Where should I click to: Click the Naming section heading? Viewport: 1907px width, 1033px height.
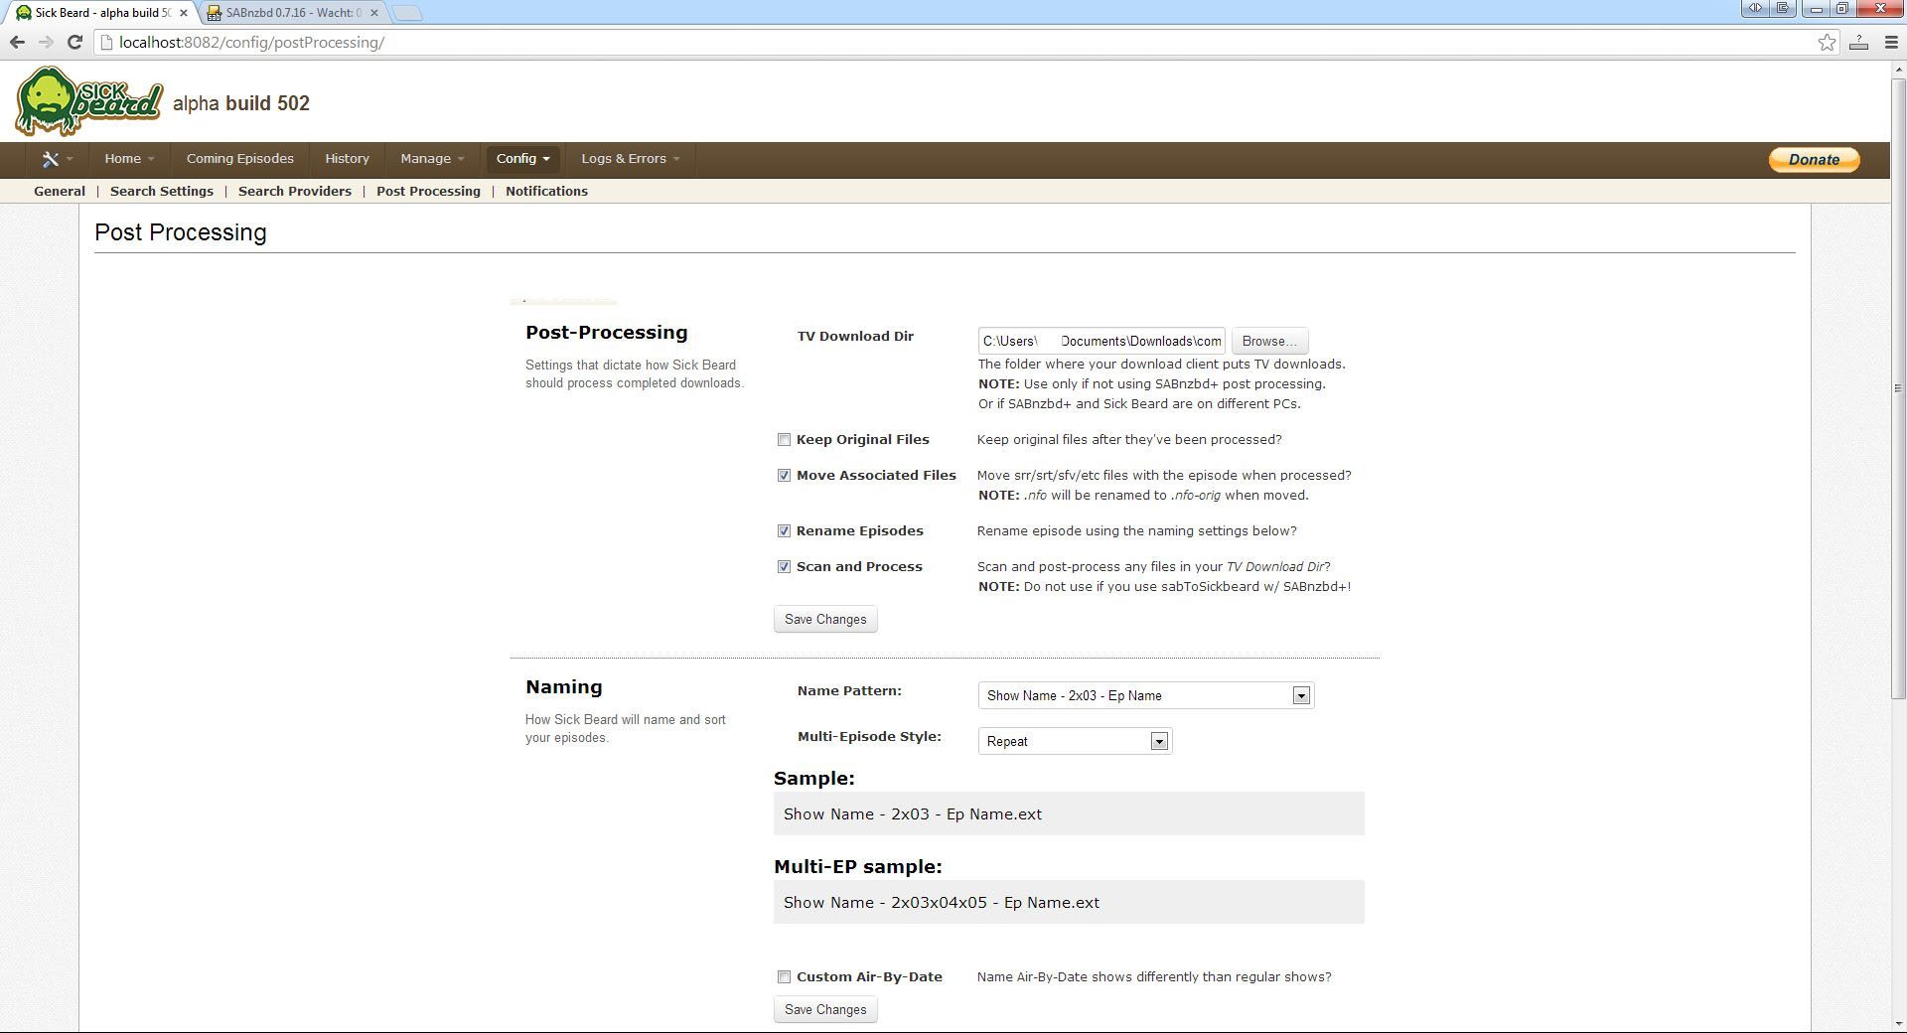click(x=564, y=687)
